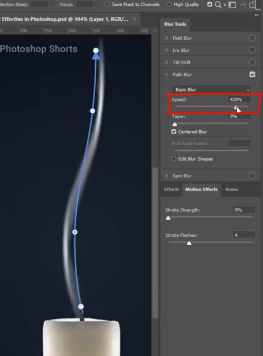Expand the Spin Blur section
The height and width of the screenshot is (356, 263).
[x=167, y=176]
